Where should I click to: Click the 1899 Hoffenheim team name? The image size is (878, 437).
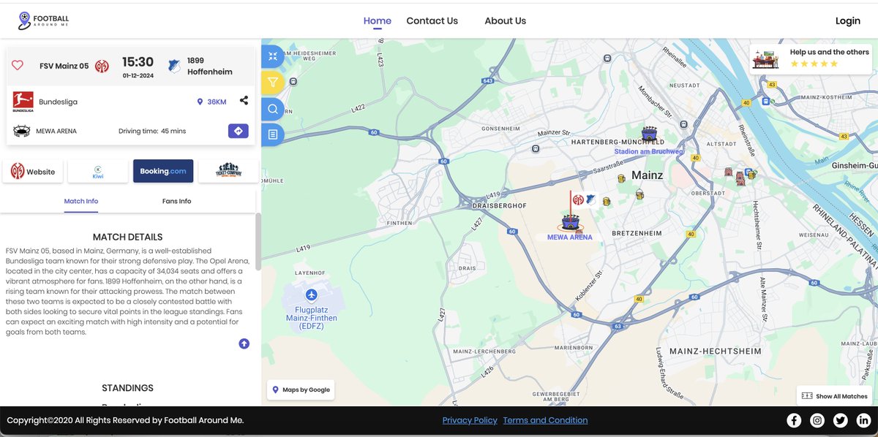(x=210, y=66)
